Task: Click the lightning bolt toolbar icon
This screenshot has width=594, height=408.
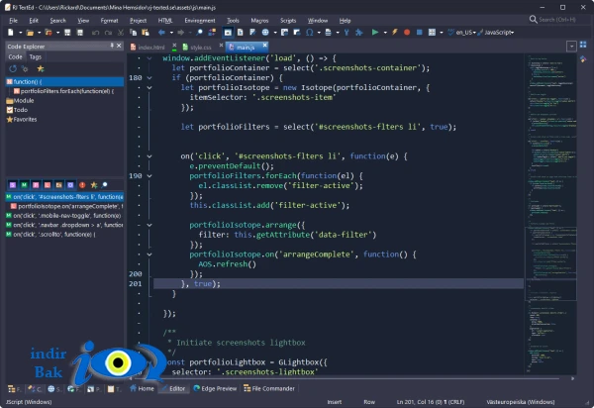Action: 395,33
